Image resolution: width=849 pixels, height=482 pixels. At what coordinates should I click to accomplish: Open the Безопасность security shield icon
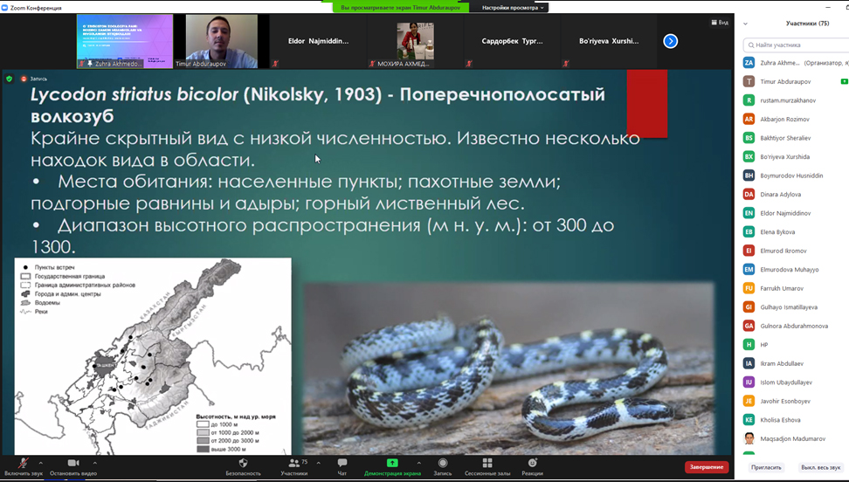(243, 464)
